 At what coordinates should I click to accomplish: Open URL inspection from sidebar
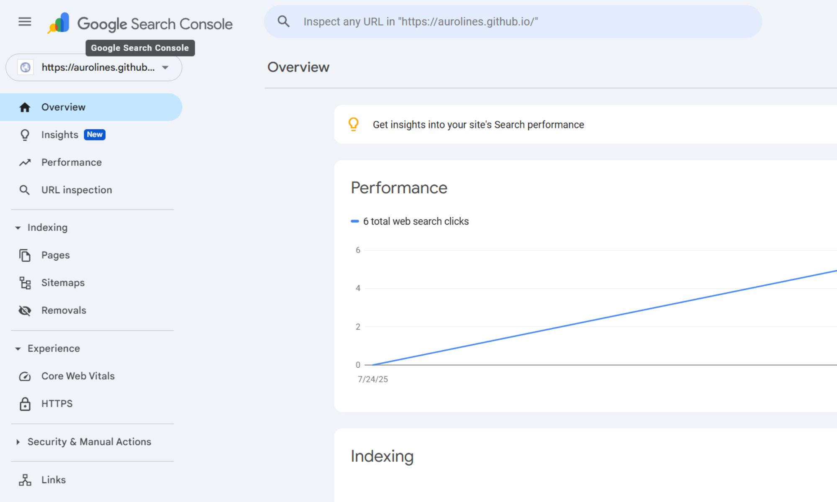[x=77, y=190]
